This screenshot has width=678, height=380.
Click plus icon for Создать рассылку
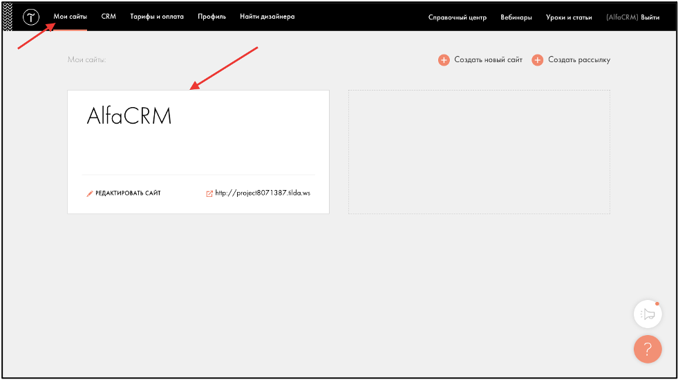point(538,60)
